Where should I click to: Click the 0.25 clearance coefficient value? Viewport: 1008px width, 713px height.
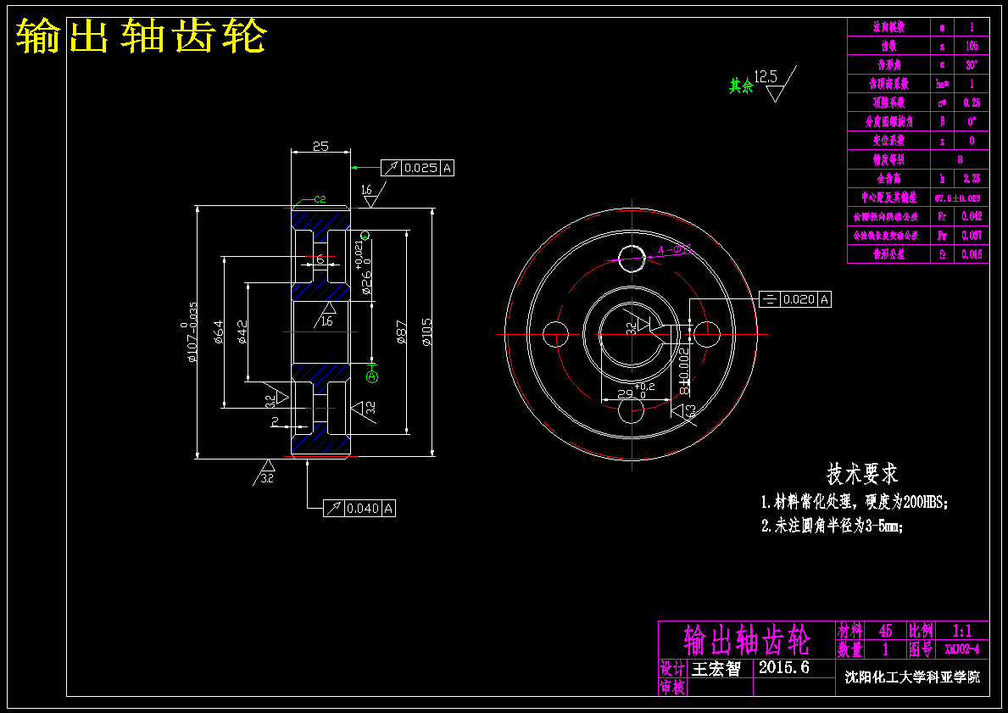click(972, 103)
